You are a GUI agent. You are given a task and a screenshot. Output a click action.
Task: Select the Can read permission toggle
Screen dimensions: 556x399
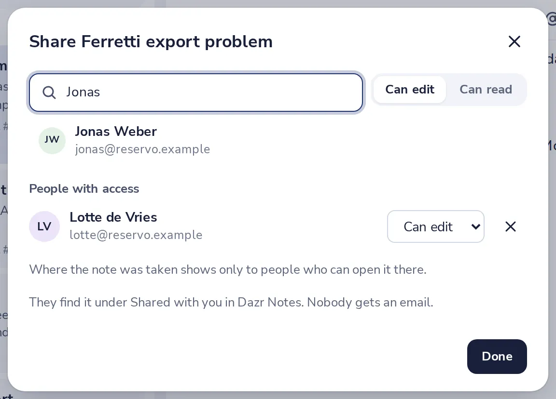pyautogui.click(x=486, y=90)
